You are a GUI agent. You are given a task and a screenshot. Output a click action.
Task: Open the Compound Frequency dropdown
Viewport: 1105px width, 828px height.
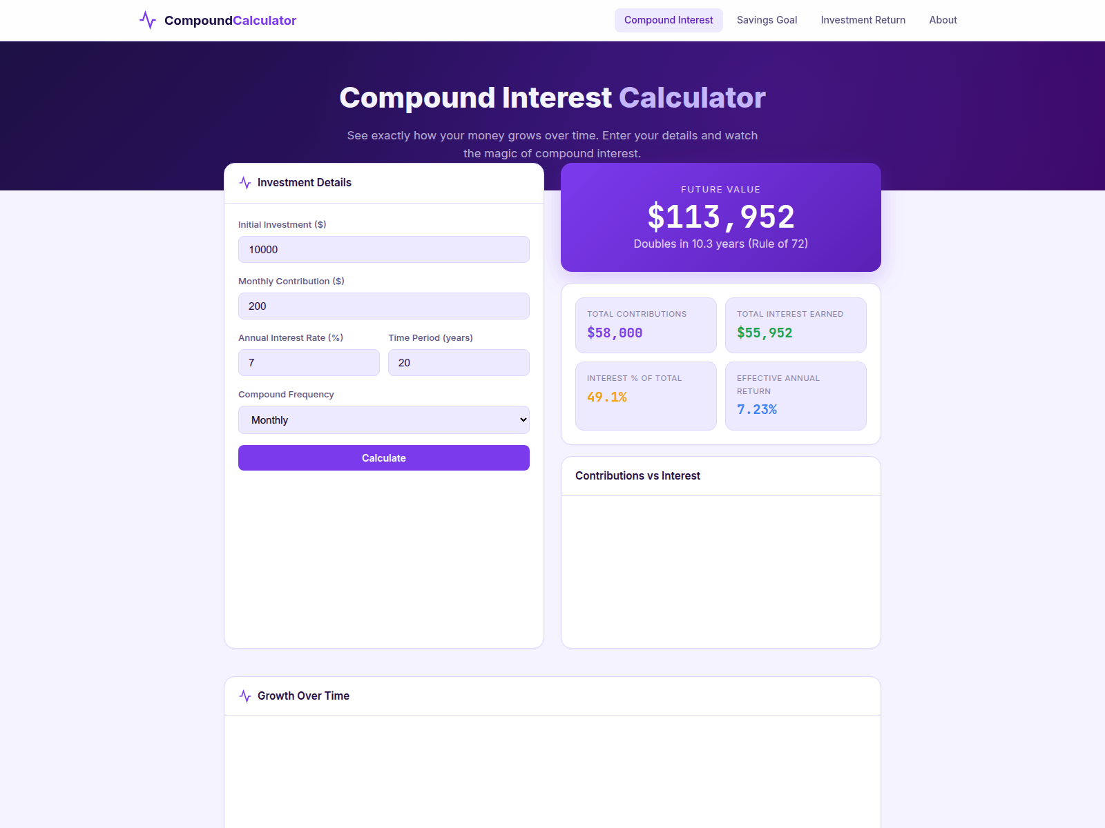pyautogui.click(x=384, y=420)
